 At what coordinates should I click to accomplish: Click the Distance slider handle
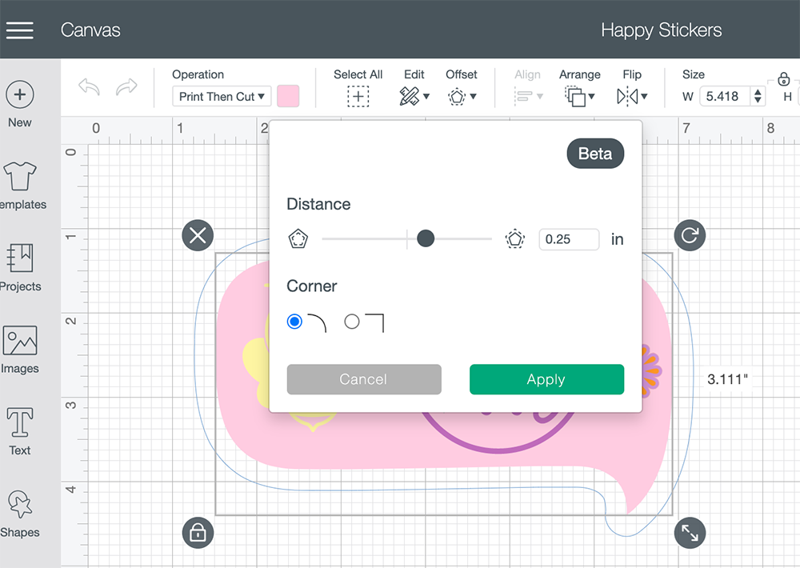tap(426, 238)
